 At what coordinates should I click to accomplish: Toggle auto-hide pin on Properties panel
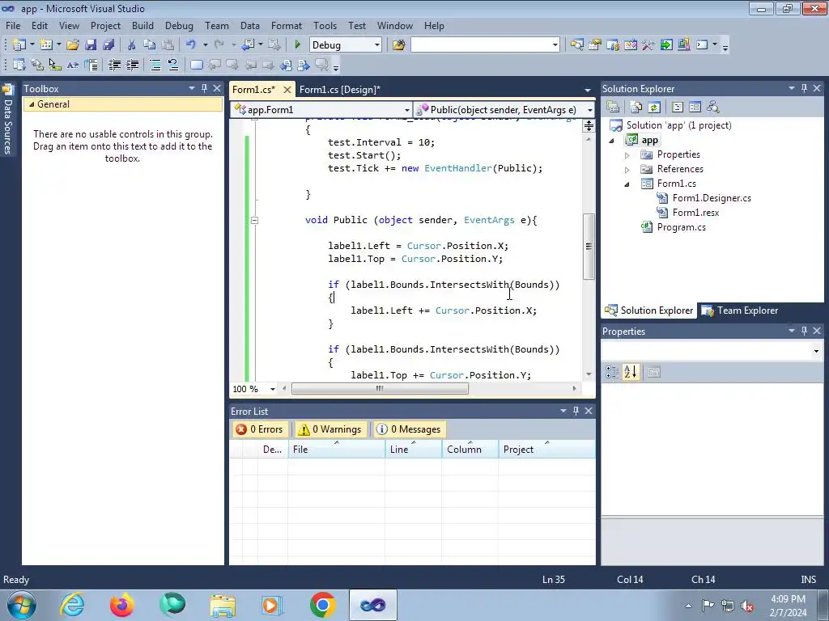click(804, 331)
